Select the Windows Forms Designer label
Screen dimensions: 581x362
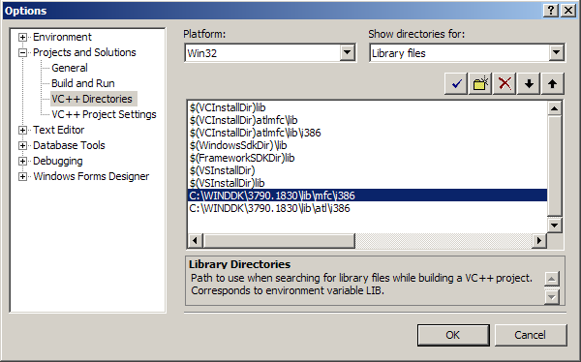pos(91,177)
